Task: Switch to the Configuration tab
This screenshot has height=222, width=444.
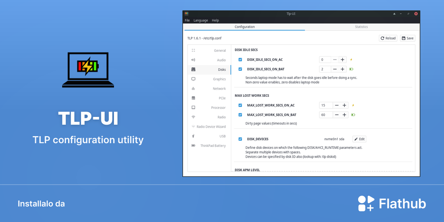Action: (245, 27)
